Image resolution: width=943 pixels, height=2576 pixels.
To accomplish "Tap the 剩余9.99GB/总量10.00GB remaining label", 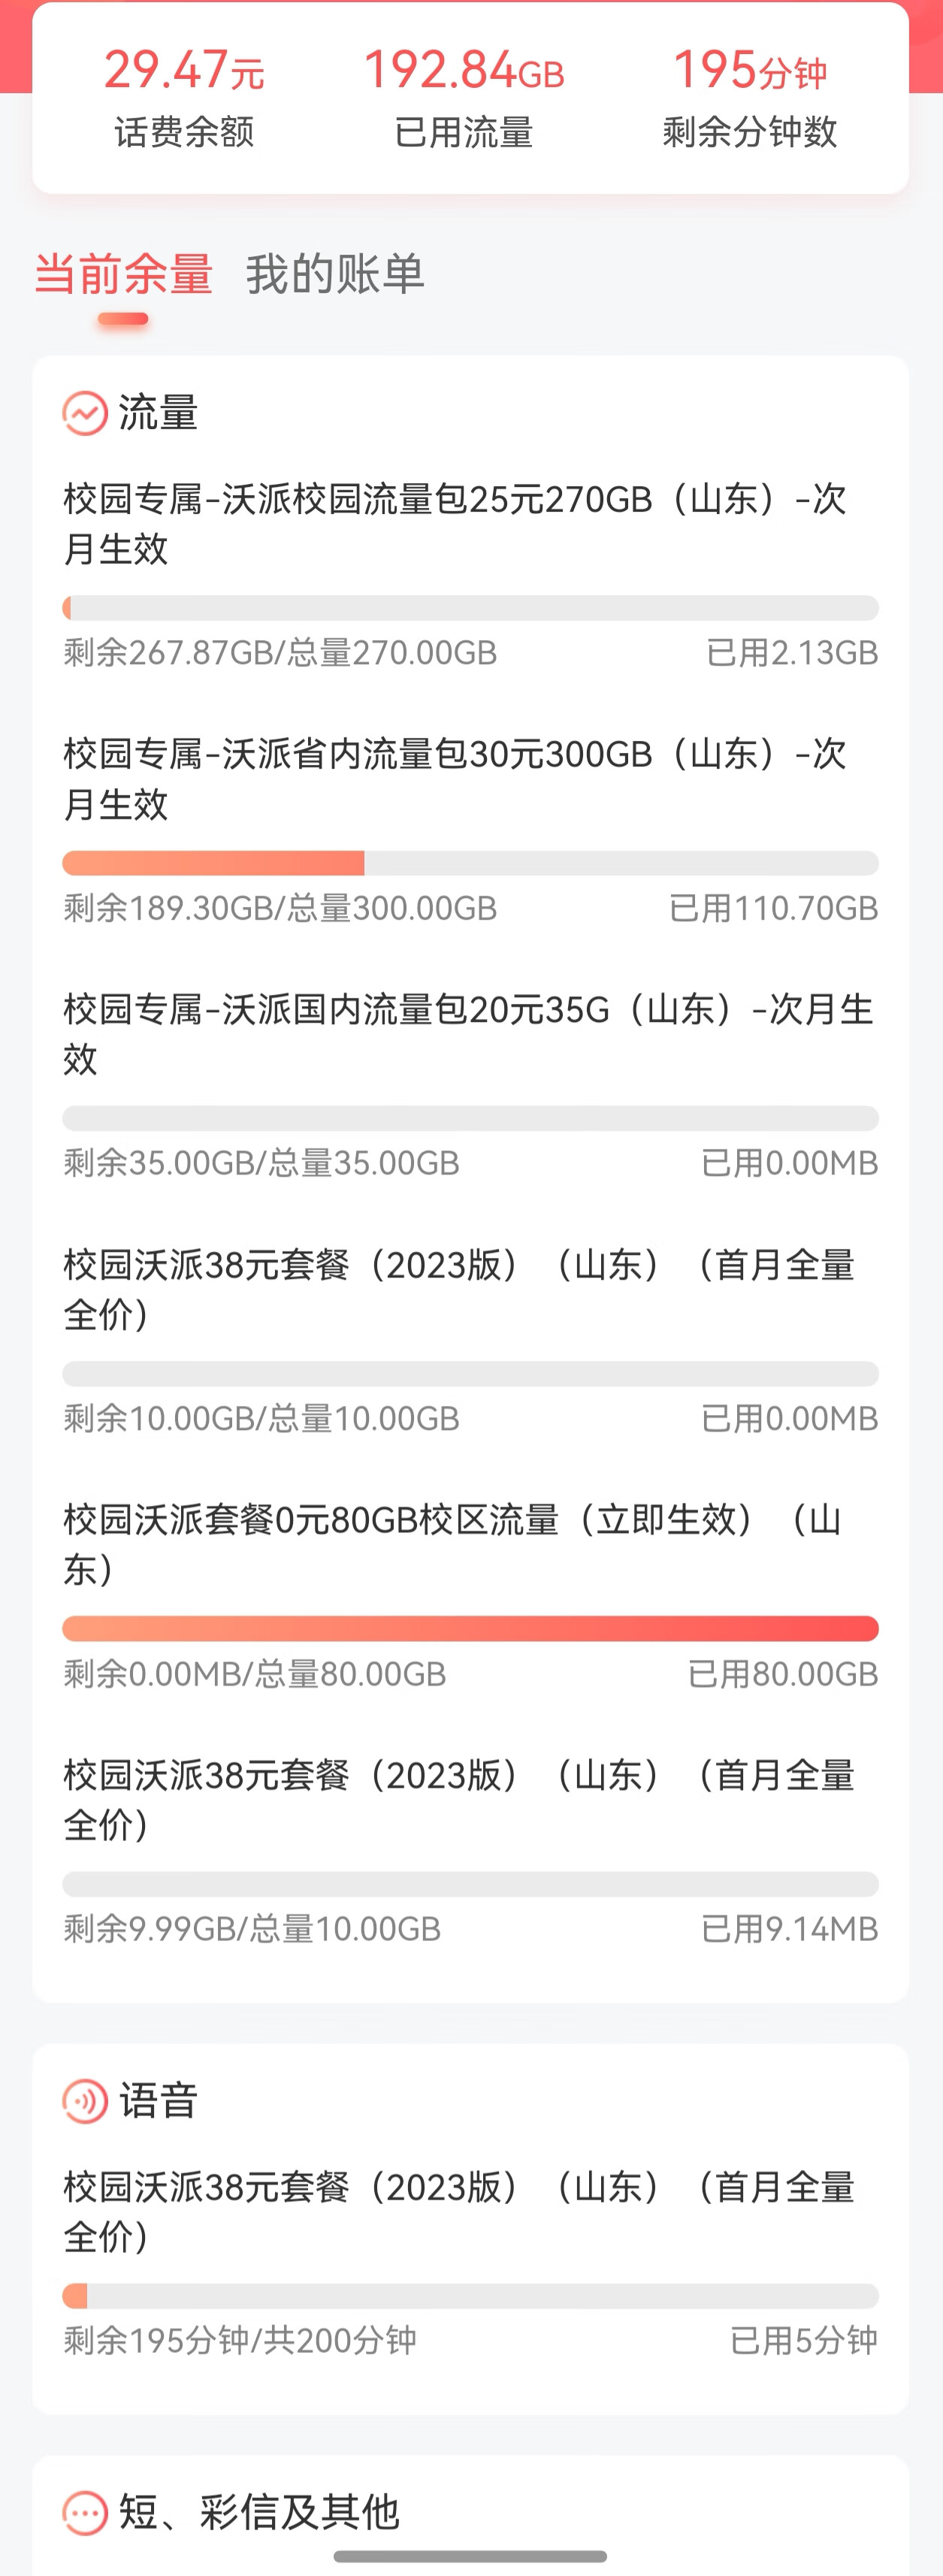I will [x=252, y=1929].
